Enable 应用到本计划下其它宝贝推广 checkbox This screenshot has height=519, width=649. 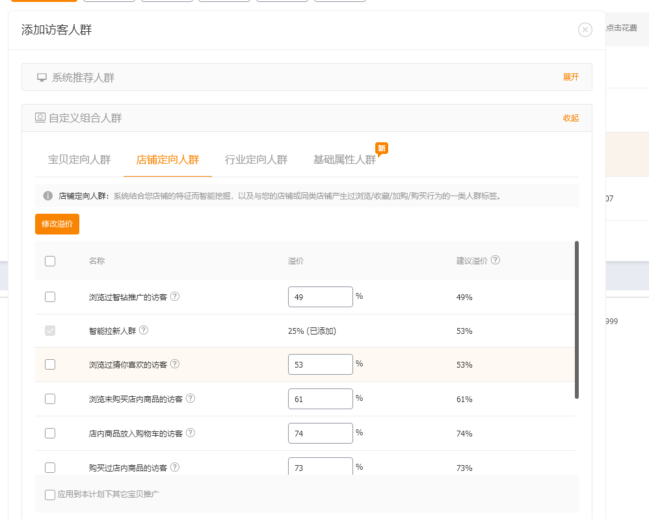pos(50,495)
